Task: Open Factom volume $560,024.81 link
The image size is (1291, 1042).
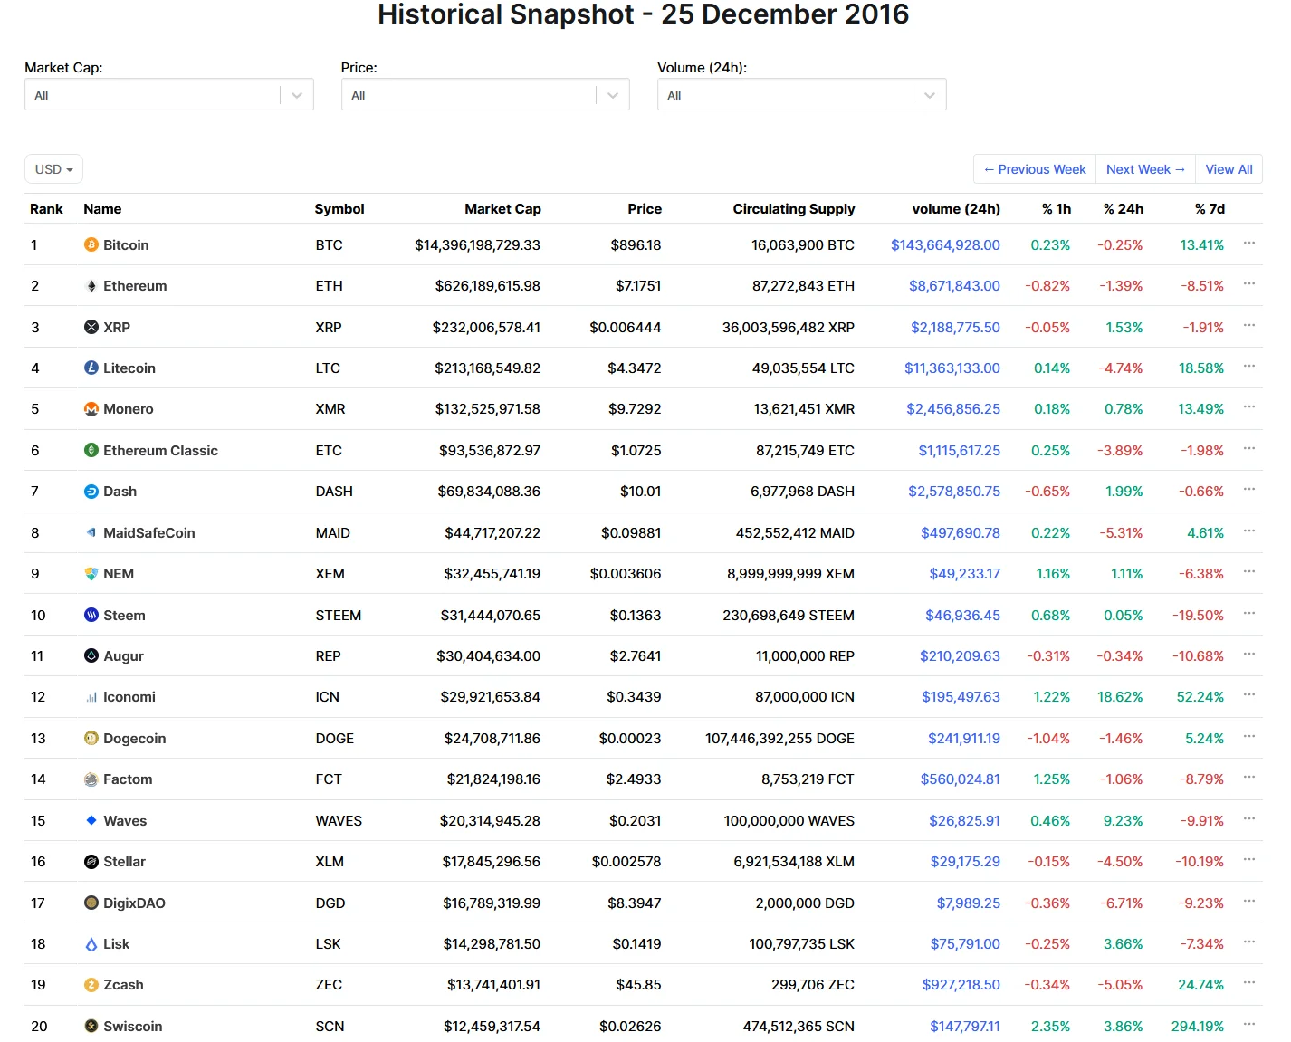Action: (x=961, y=779)
